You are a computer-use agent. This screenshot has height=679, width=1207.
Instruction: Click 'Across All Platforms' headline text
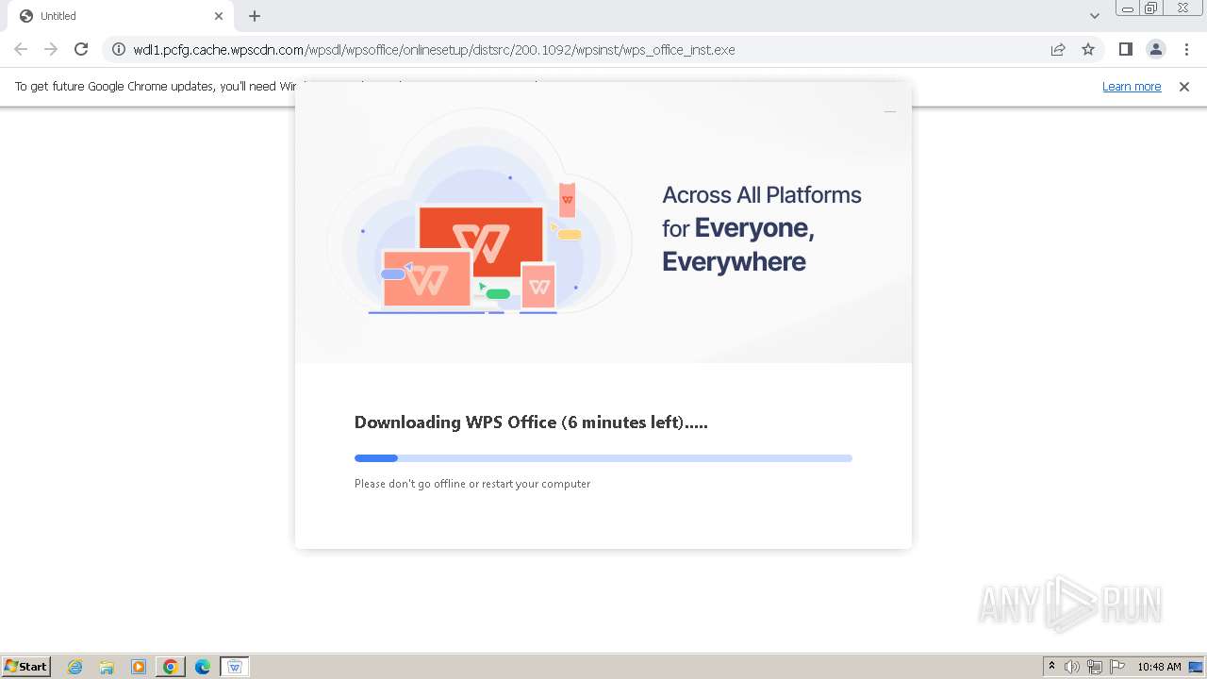click(x=762, y=195)
